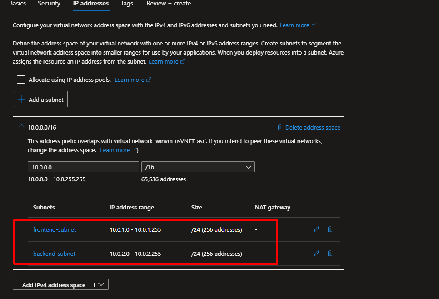Open the /16 prefix size dropdown

tap(198, 167)
